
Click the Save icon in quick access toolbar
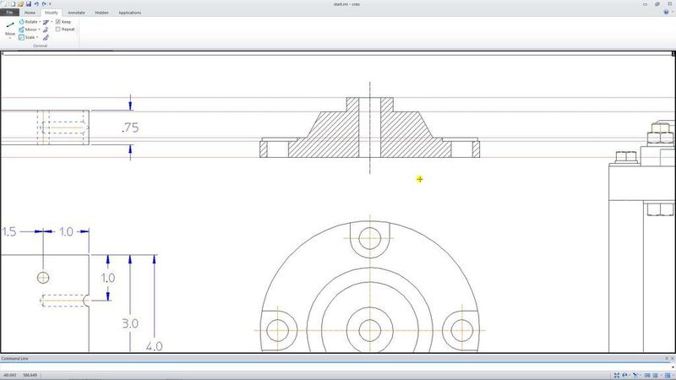click(28, 4)
